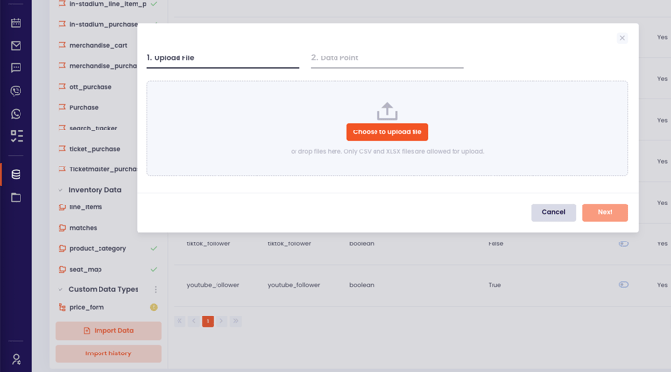Open the database icon in the sidebar
Screen dimensions: 671x372
[x=16, y=174]
